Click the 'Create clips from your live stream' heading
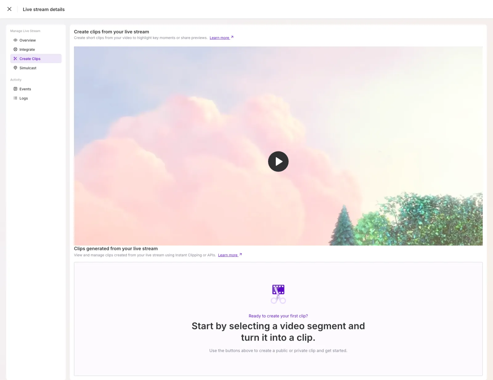Screen dimensions: 493x380 click(x=112, y=32)
